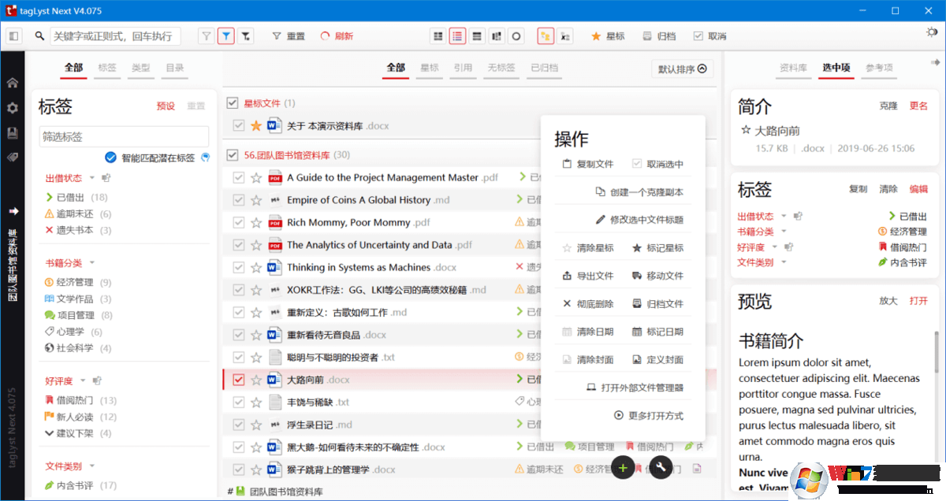
Task: Toggle checkbox for 星标文件 group
Action: click(x=233, y=103)
